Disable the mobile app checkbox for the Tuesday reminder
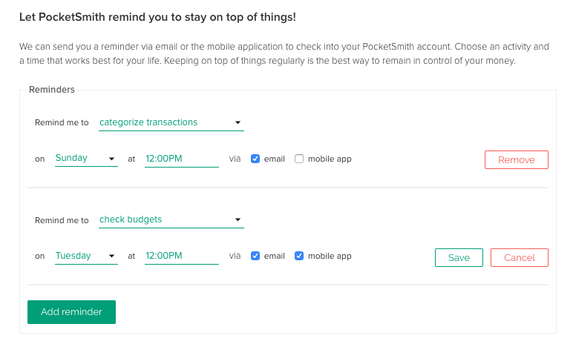This screenshot has height=344, width=573. pos(299,257)
